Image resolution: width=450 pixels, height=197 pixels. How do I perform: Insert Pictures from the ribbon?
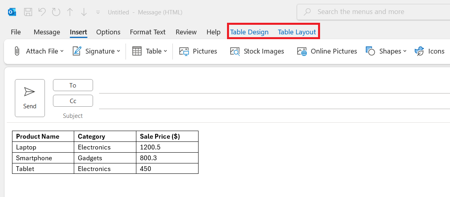click(198, 51)
